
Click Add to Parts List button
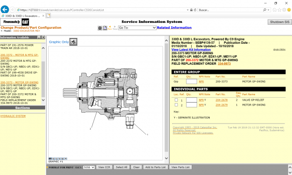pyautogui.click(x=155, y=167)
